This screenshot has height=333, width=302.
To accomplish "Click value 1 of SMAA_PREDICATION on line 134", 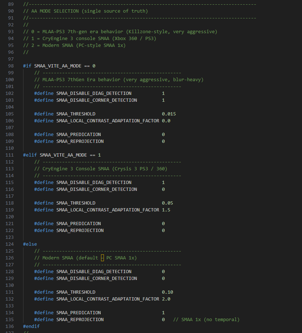I will pyautogui.click(x=163, y=312).
